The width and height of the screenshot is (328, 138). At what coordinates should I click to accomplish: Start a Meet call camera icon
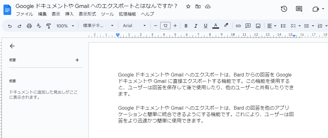[x=315, y=9]
